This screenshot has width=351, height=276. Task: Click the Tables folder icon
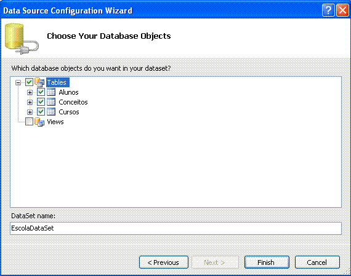pos(39,82)
